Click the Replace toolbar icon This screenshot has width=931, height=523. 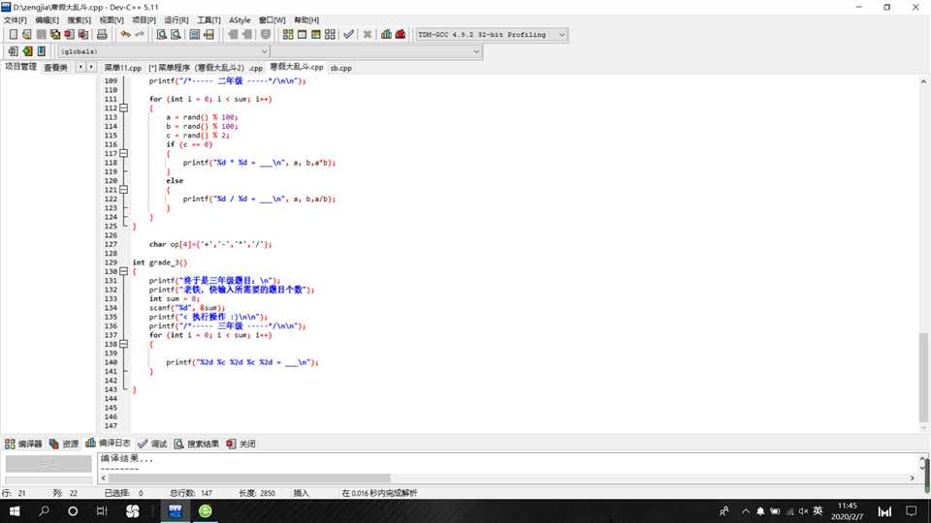[x=176, y=35]
